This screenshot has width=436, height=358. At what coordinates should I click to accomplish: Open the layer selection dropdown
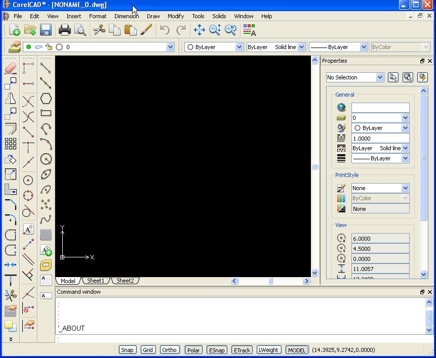(171, 47)
